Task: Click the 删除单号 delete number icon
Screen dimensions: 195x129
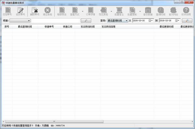Action: pyautogui.click(x=35, y=11)
